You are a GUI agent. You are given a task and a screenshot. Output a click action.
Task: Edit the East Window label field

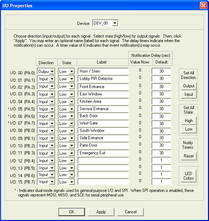point(103,94)
